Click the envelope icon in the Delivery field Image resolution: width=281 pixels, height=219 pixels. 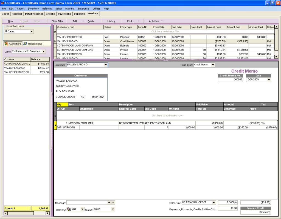[69, 209]
